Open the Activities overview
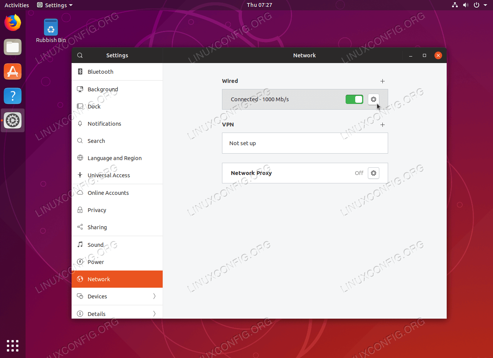Screen dimensions: 493x358 coord(16,5)
